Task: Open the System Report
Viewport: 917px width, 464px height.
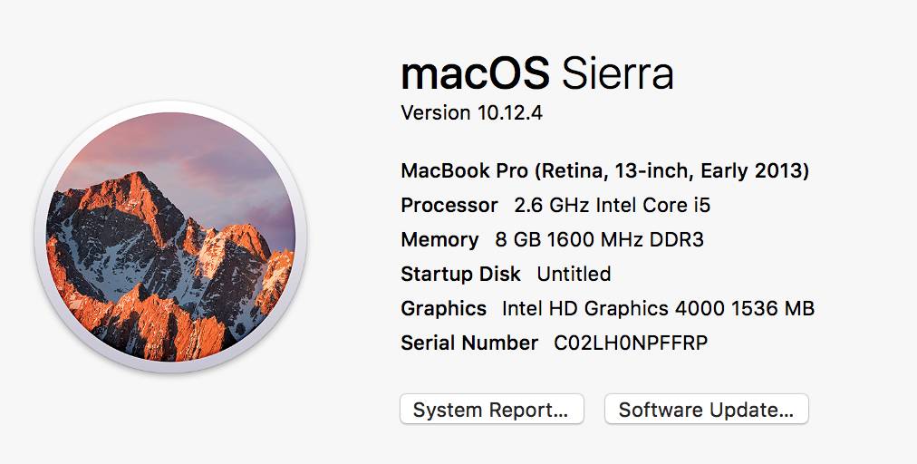Action: coord(491,409)
